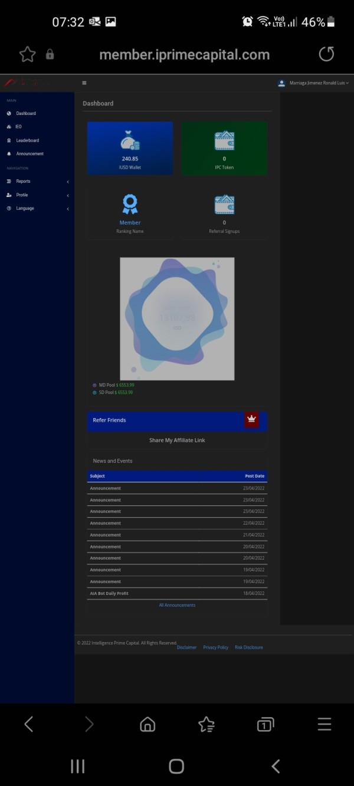Tap the Android system back button

click(x=276, y=766)
